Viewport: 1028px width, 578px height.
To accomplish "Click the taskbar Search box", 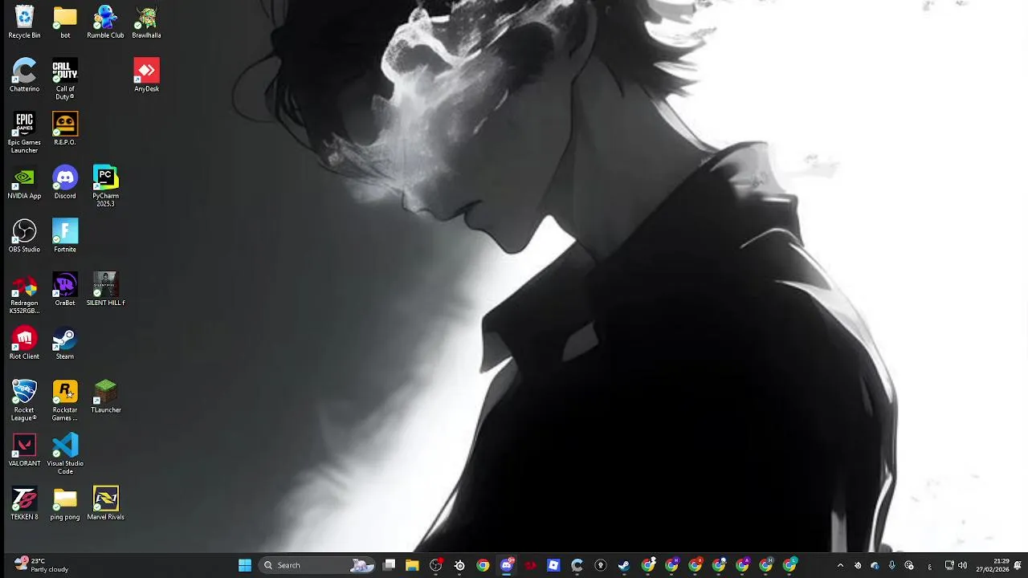I will point(317,565).
